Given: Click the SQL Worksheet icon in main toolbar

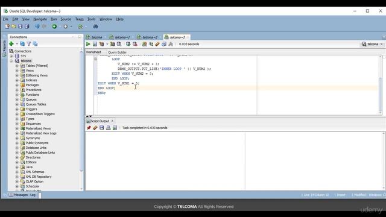Looking at the screenshot, I should [x=80, y=27].
